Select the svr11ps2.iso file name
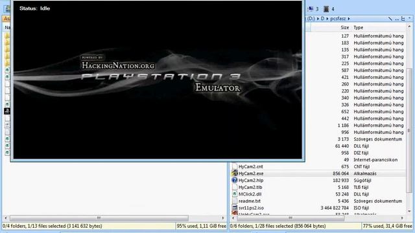Screen dimensions: 415x233 pyautogui.click(x=251, y=208)
